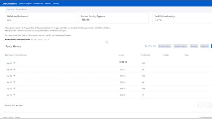The width and height of the screenshot is (212, 119).
Task: Toggle the Show paid checkbox
Action: 146,46
